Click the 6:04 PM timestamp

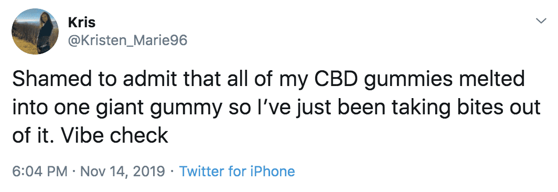[39, 172]
